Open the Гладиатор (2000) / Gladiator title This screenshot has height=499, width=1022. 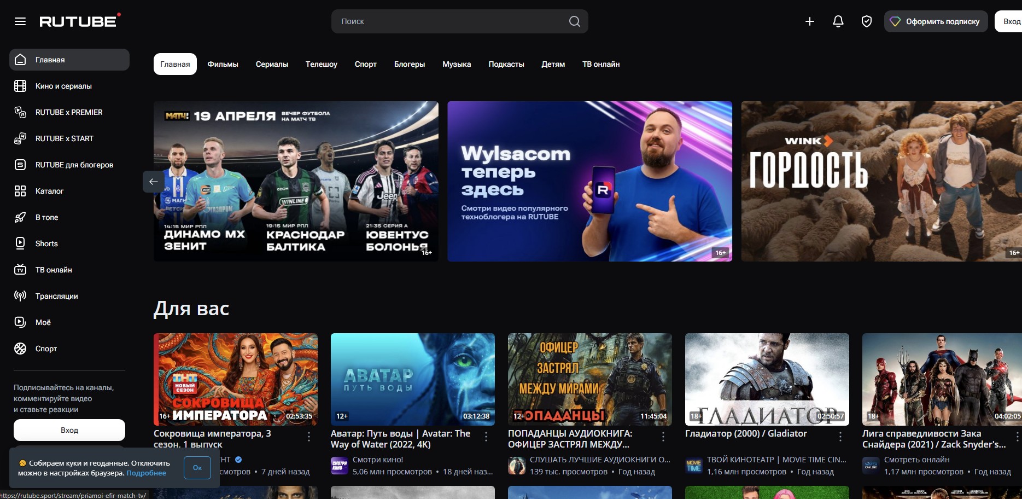click(x=746, y=433)
